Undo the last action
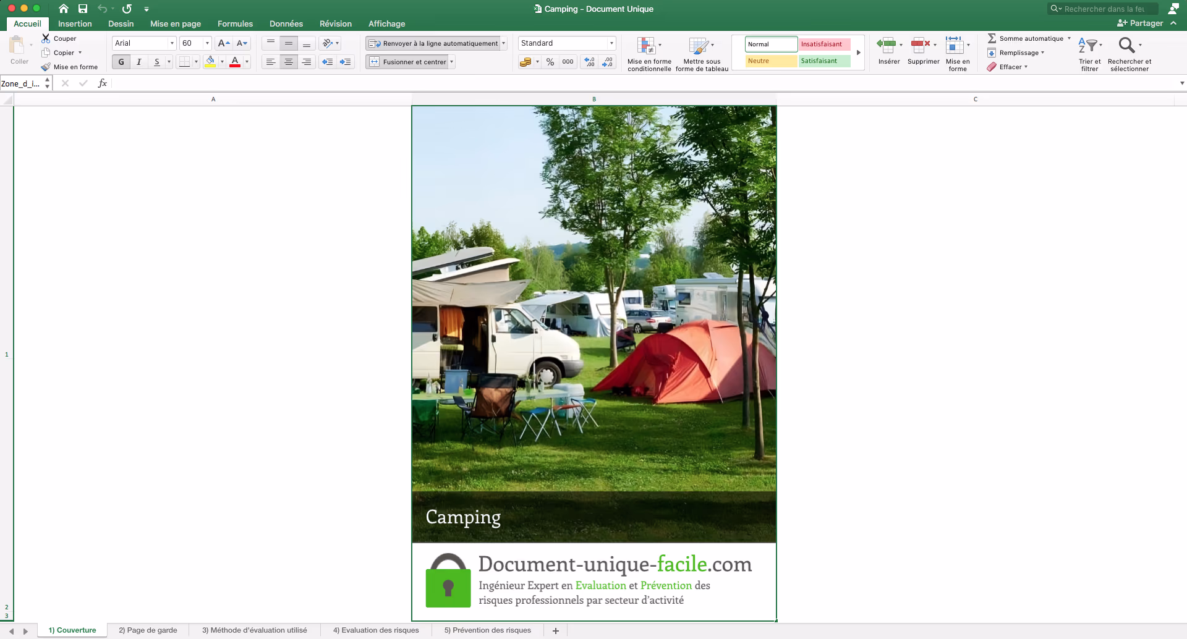The image size is (1187, 639). coord(102,9)
